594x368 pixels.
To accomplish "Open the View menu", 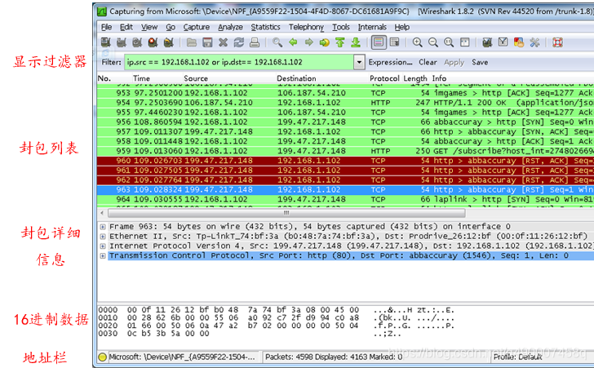I will [x=149, y=27].
